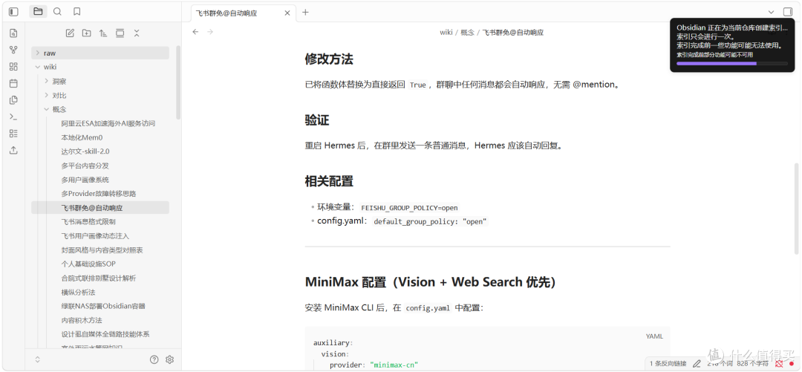Toggle the left sidebar collapse icon
The image size is (802, 372).
coord(14,11)
